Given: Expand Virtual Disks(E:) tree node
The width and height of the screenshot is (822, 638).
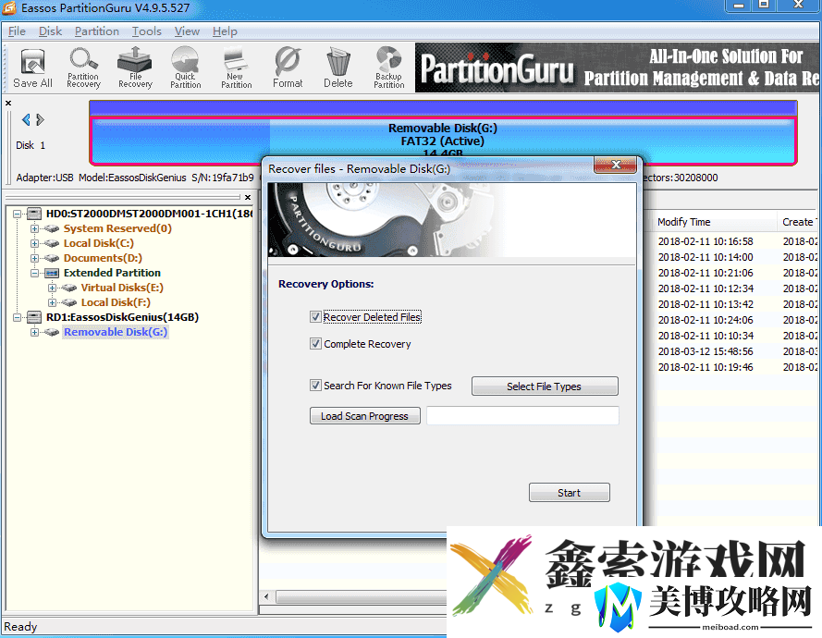Looking at the screenshot, I should pos(52,288).
